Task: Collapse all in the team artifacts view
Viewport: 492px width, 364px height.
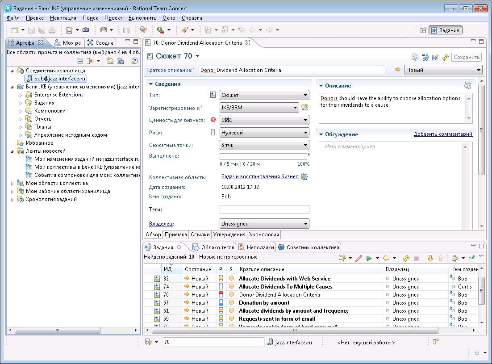Action: 80,61
